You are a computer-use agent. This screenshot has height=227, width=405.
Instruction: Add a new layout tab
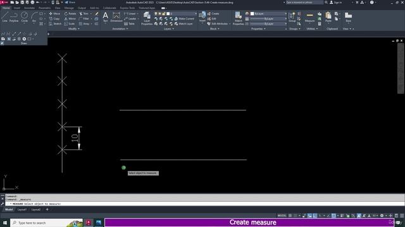47,209
